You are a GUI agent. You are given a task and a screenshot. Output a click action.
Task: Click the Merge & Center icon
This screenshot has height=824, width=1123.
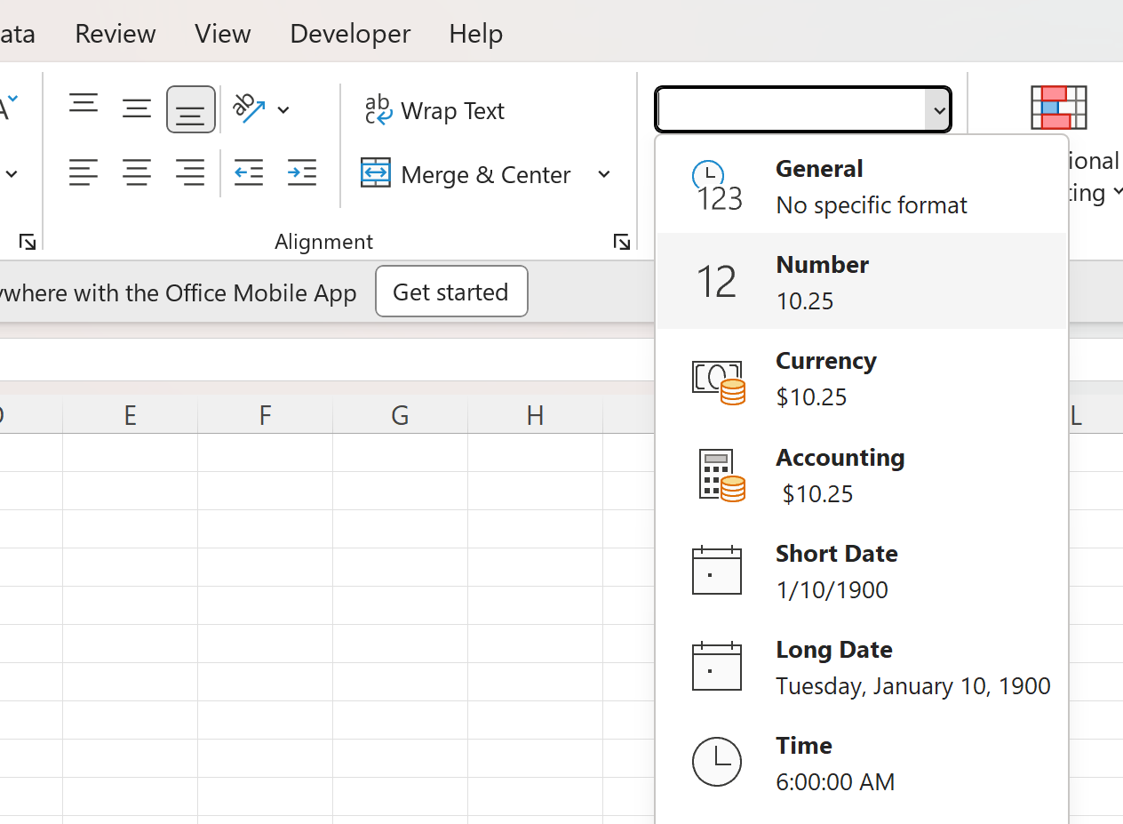(x=376, y=174)
